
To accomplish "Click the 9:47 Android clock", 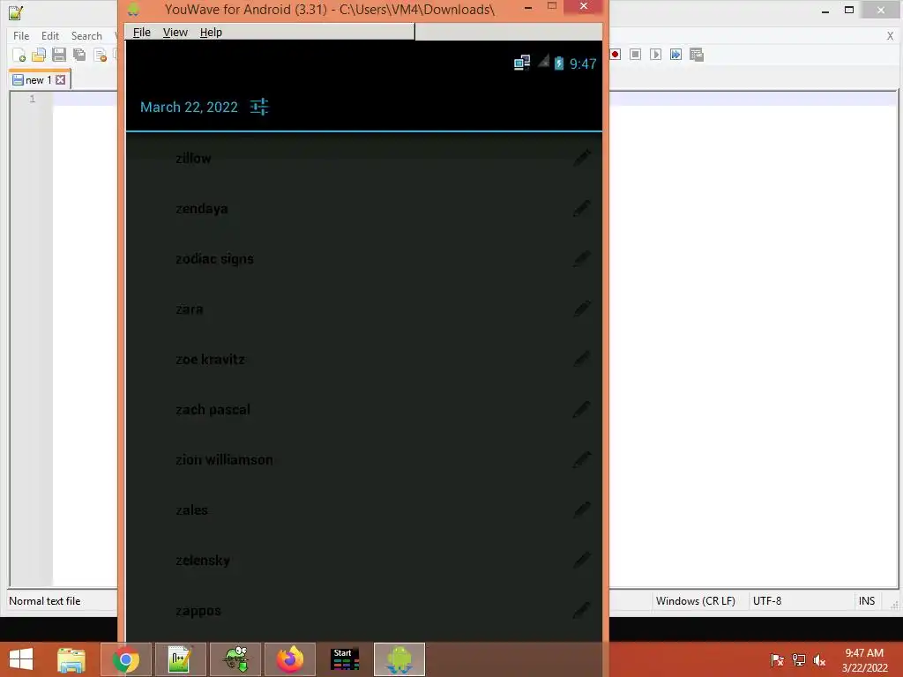I will [583, 63].
